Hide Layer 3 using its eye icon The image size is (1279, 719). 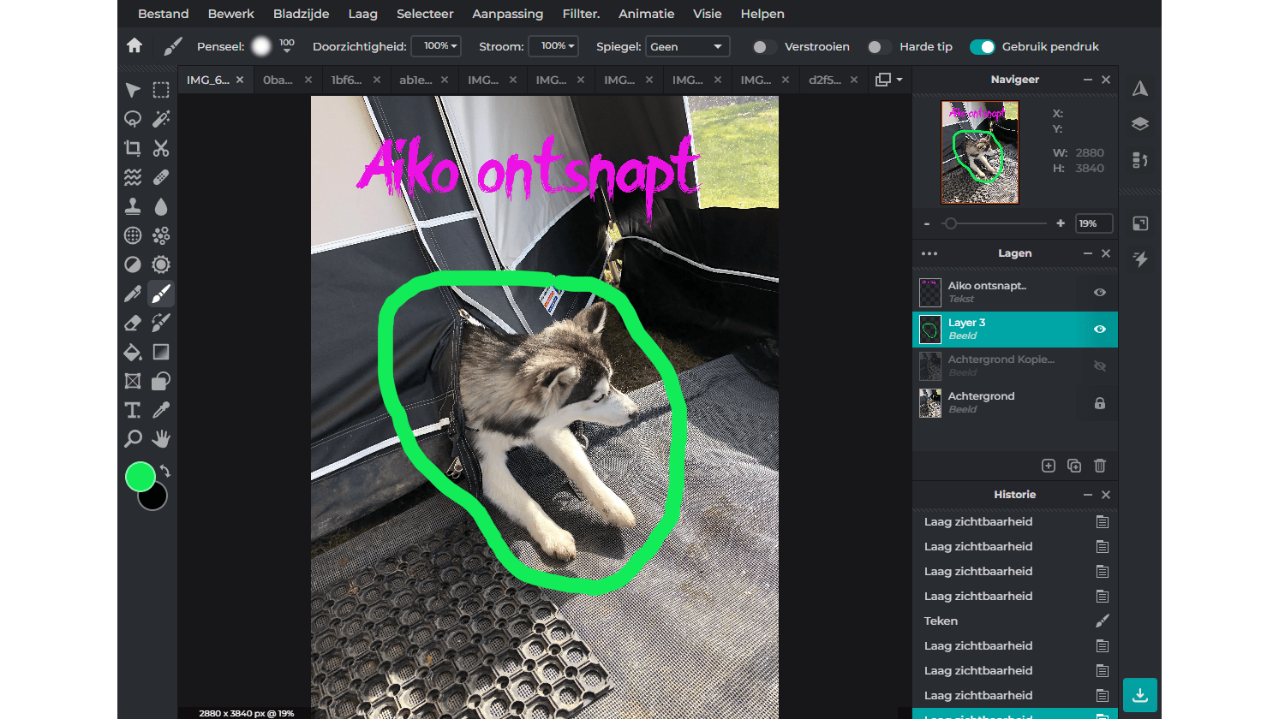tap(1100, 330)
